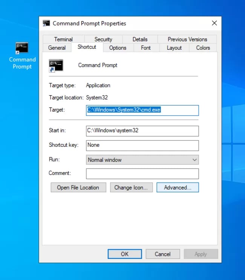This screenshot has width=245, height=280.
Task: Click the large Command Prompt shortcut icon in dialog
Action: pyautogui.click(x=56, y=66)
